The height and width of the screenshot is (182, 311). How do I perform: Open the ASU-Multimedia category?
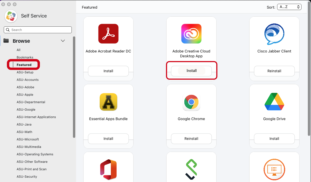tap(29, 147)
